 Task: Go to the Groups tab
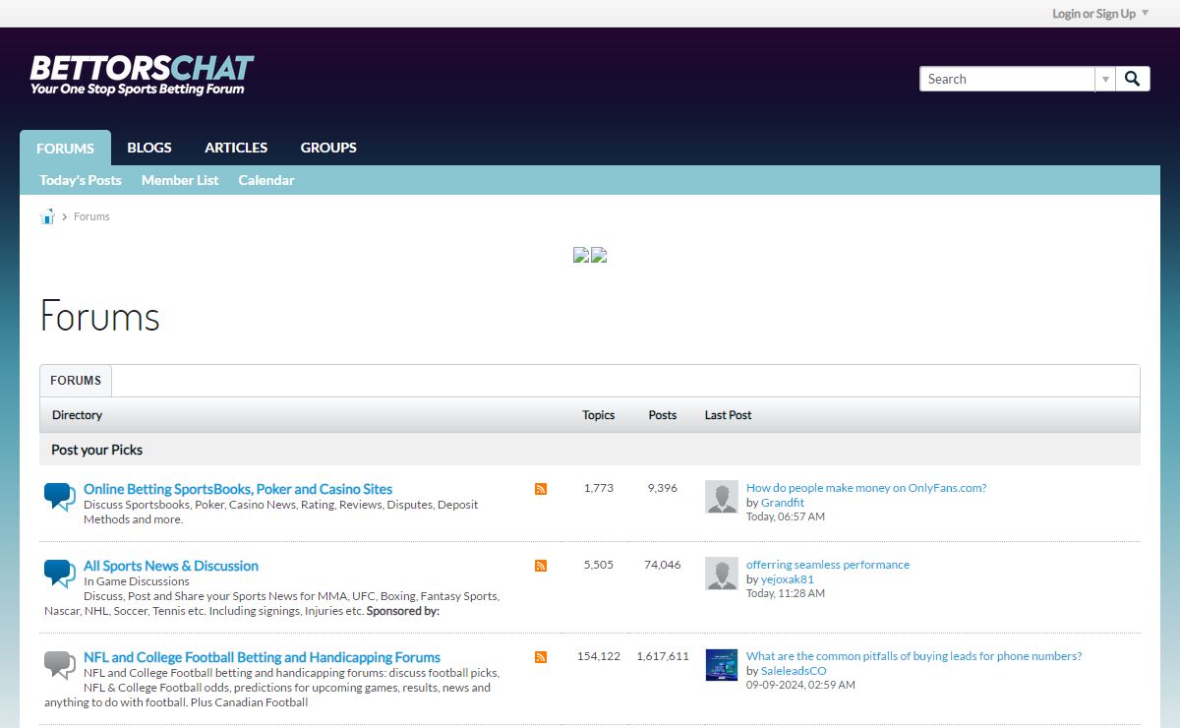pos(328,148)
